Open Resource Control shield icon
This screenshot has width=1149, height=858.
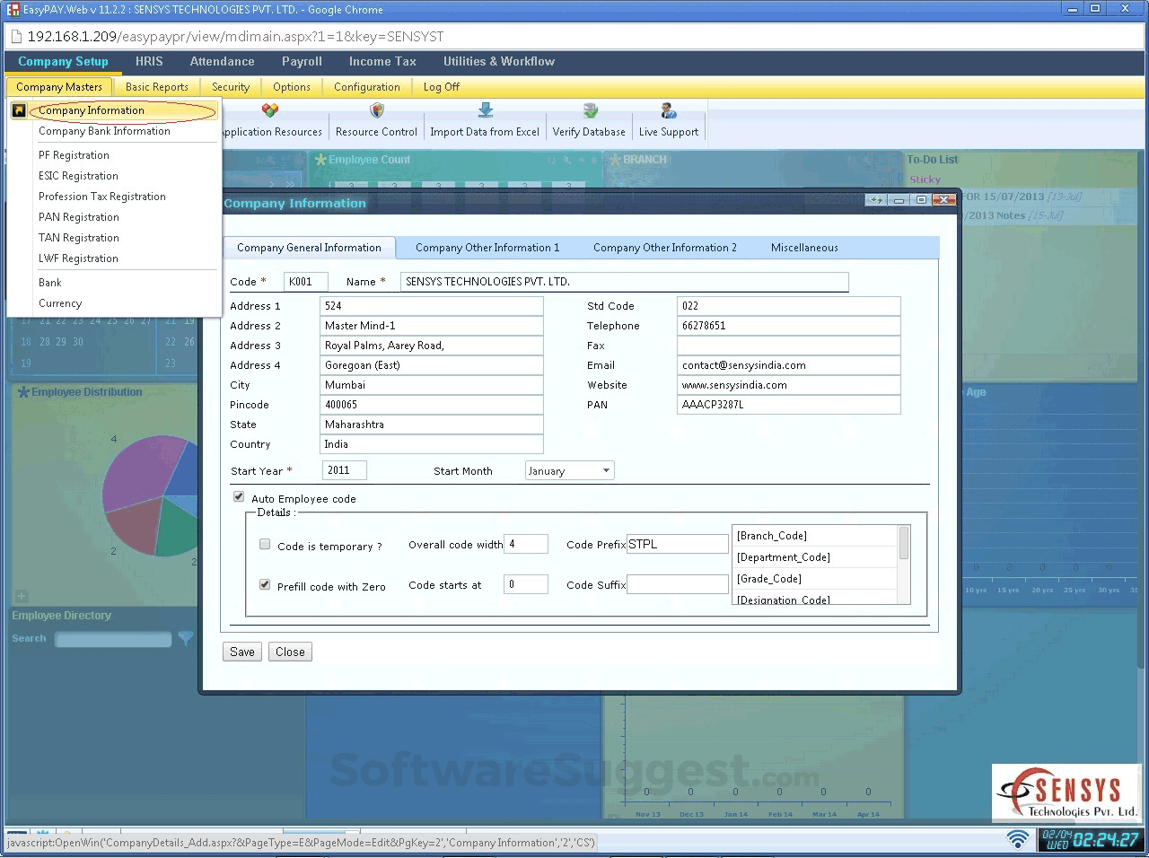click(x=377, y=110)
